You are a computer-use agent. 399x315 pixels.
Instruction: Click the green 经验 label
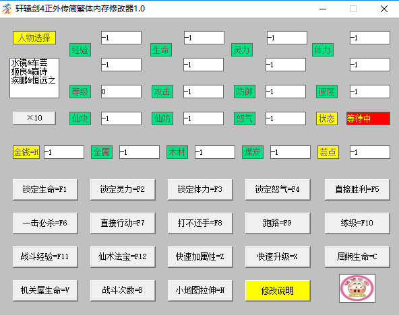[80, 50]
